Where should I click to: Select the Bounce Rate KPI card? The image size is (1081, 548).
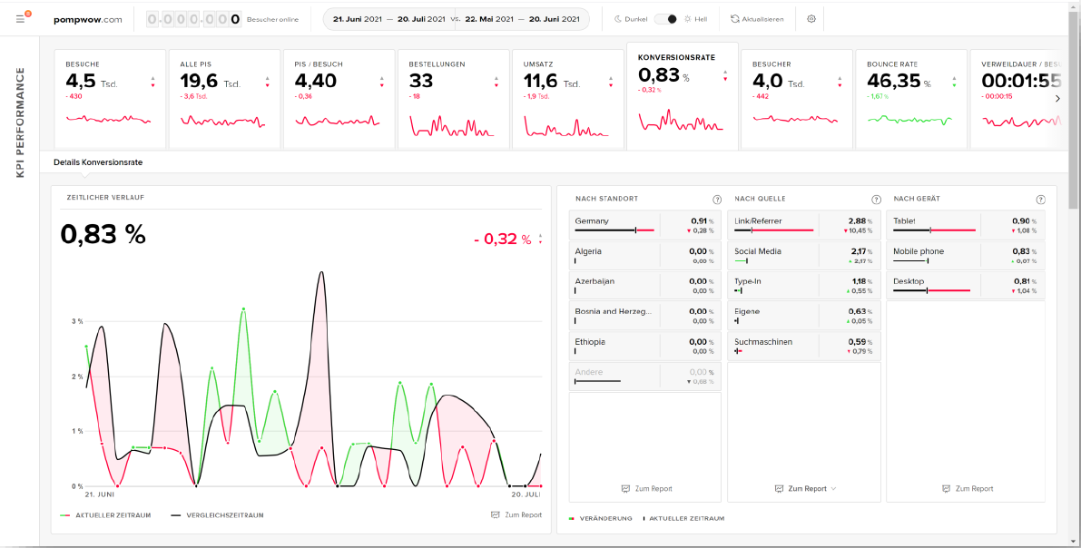(x=911, y=100)
